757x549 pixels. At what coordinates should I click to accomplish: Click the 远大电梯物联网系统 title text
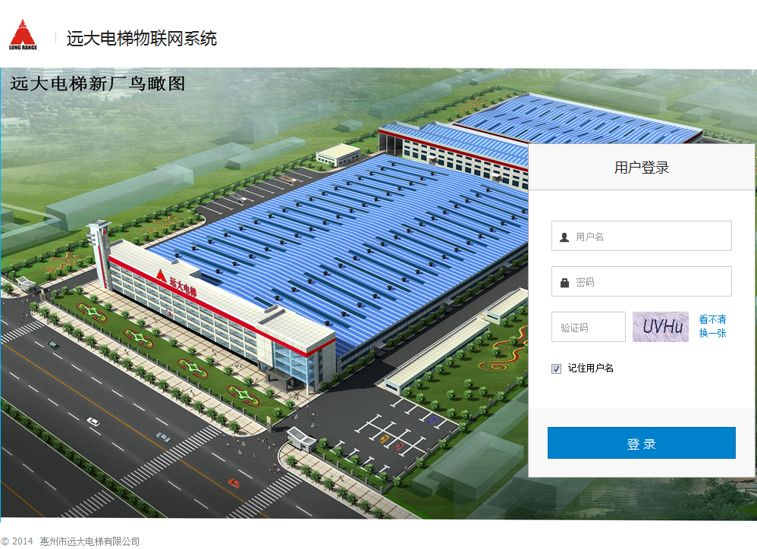(x=141, y=39)
